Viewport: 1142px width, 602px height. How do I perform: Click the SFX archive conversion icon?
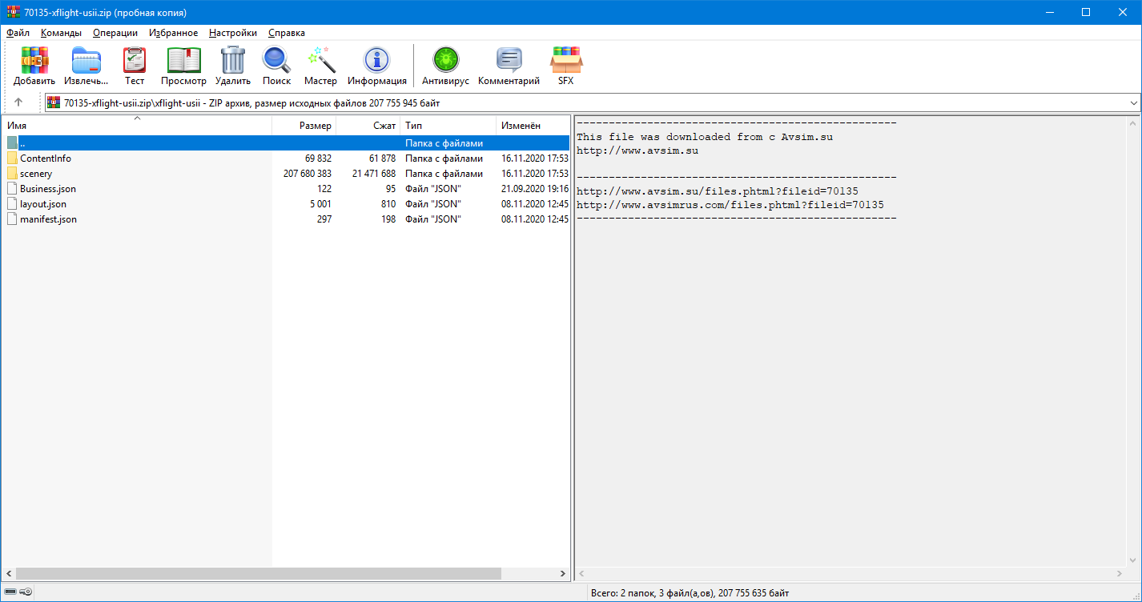coord(565,66)
